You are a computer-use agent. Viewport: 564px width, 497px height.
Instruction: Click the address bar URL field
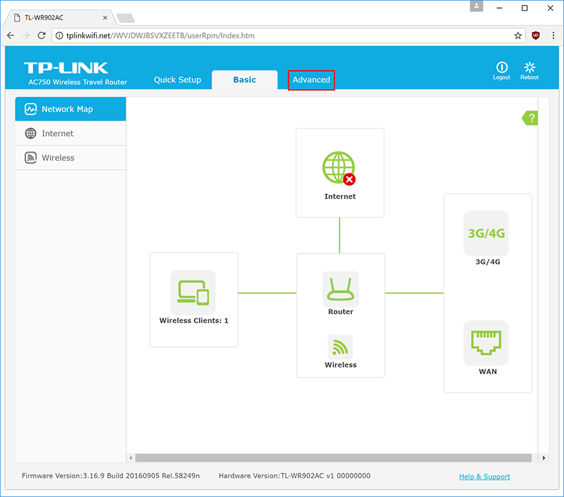(x=288, y=36)
